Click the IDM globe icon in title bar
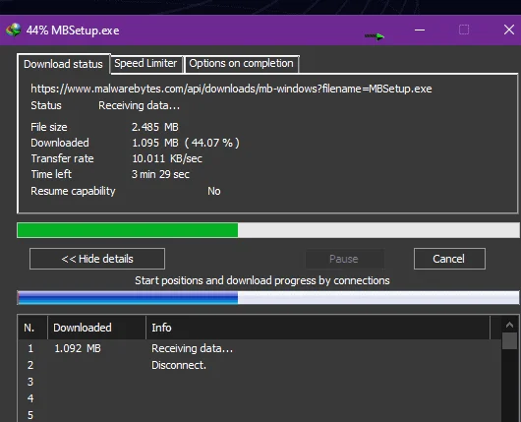Viewport: 521px width, 422px height. coord(14,30)
